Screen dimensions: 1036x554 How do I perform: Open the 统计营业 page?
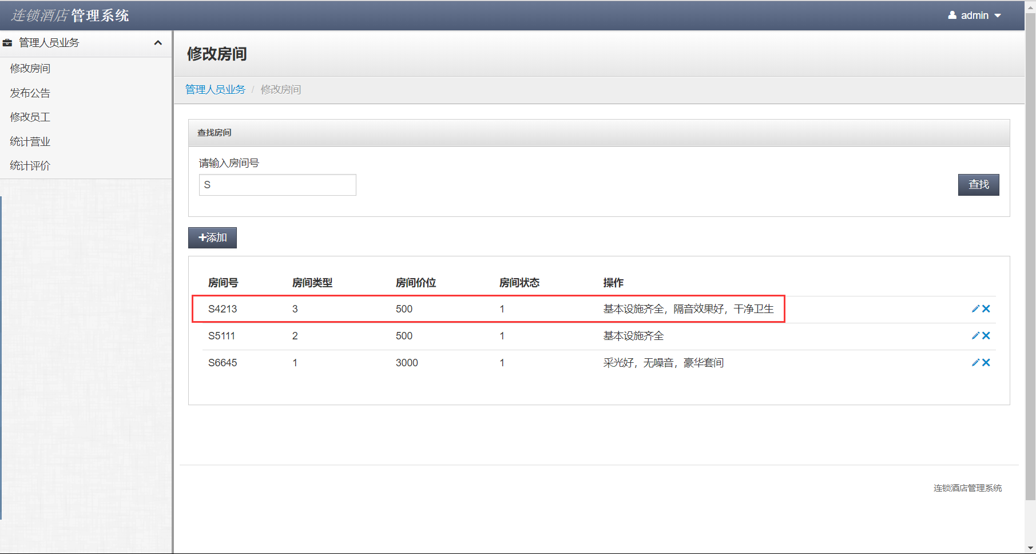pos(29,141)
